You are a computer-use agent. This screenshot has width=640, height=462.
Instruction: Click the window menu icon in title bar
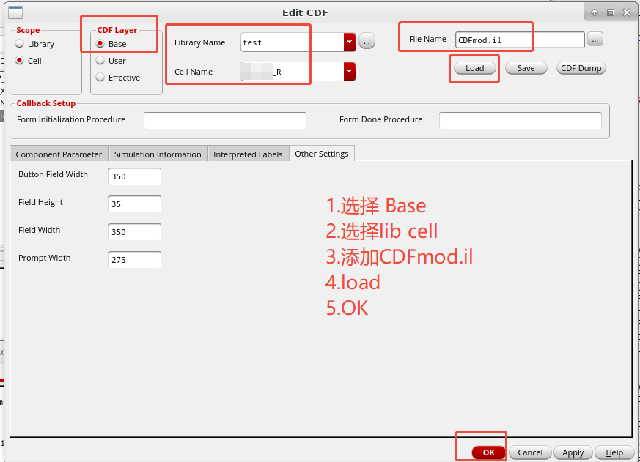[x=15, y=12]
